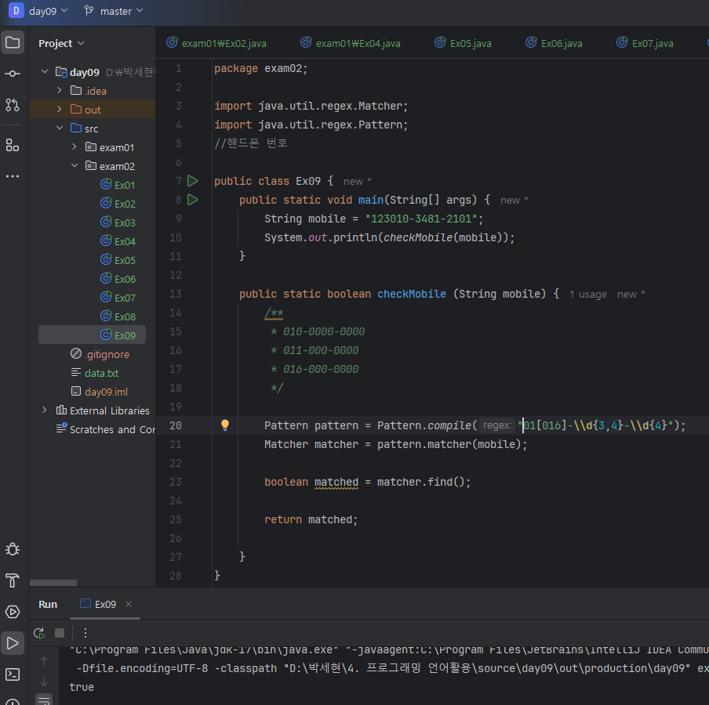Open the Commit tool window icon
709x705 pixels.
(13, 74)
